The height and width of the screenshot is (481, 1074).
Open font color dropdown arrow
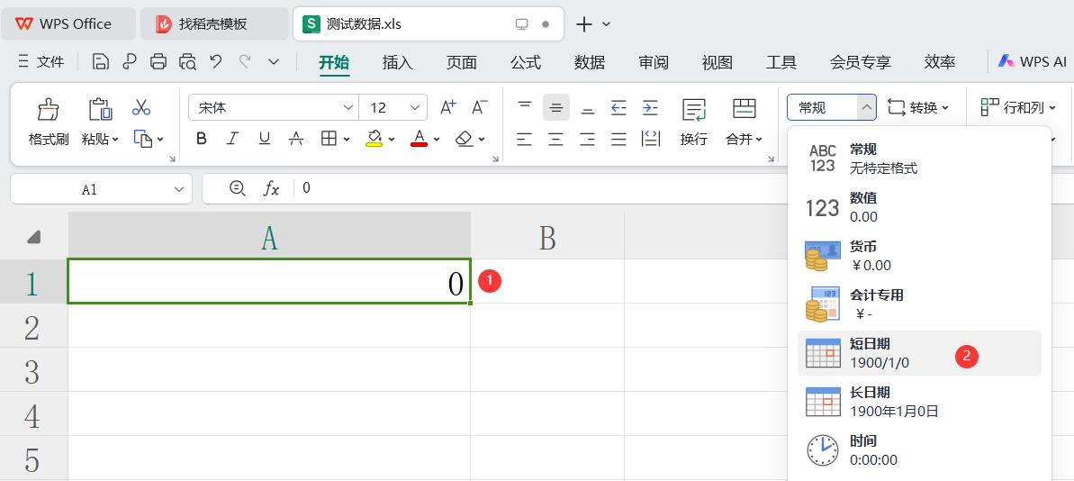coord(437,140)
